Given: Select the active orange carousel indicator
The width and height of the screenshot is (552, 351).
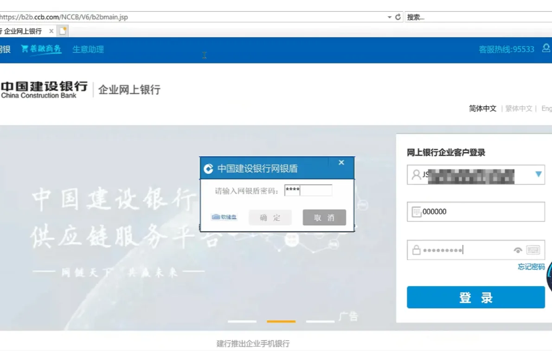Looking at the screenshot, I should pyautogui.click(x=281, y=321).
